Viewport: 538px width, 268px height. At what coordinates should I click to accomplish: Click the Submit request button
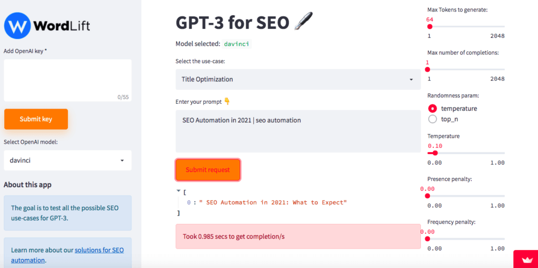click(x=208, y=169)
